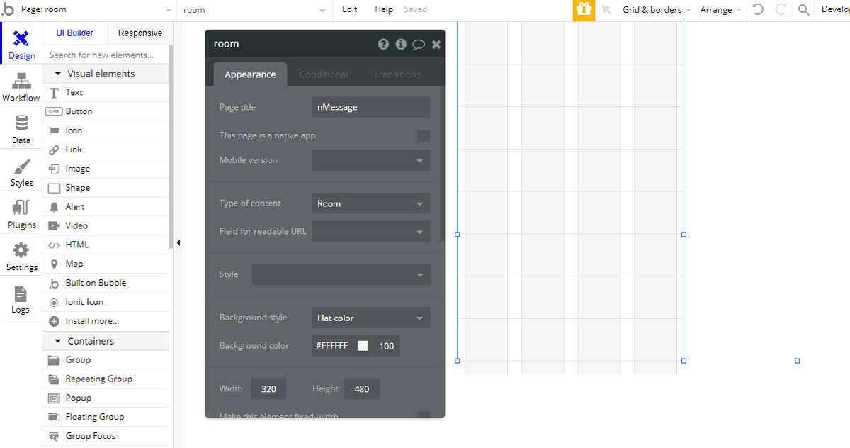Open the Background style dropdown
850x448 pixels.
pos(370,318)
